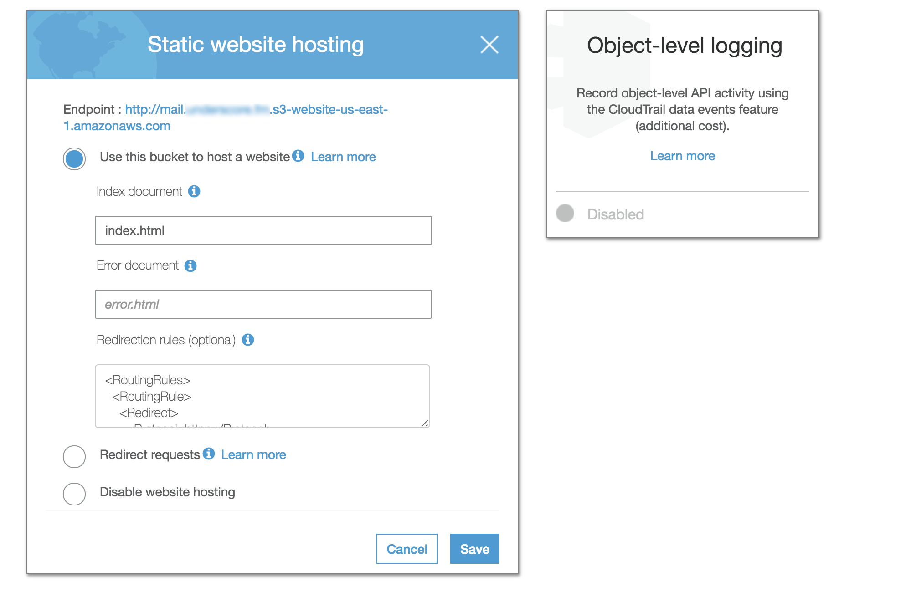Cancel the static website hosting changes
Image resolution: width=906 pixels, height=592 pixels.
pyautogui.click(x=406, y=549)
